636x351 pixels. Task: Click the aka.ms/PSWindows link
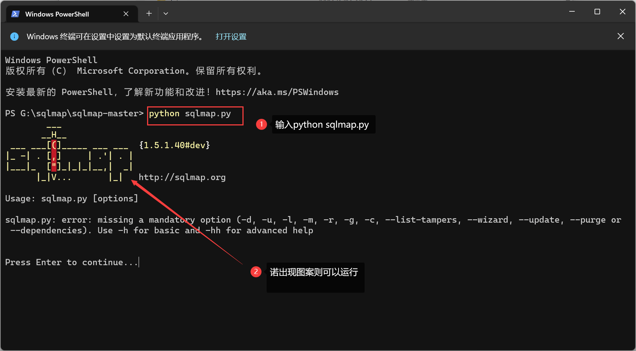coord(277,92)
